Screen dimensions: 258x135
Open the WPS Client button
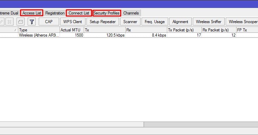point(73,22)
